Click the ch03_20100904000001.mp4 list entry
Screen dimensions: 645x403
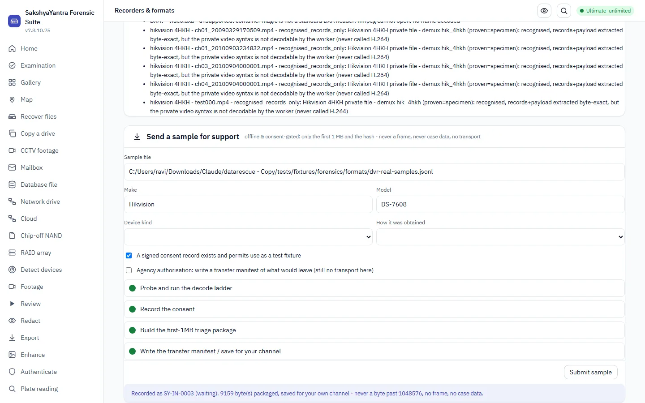click(387, 70)
